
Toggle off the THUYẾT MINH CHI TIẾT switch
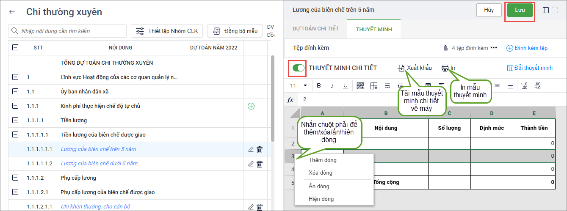point(299,68)
